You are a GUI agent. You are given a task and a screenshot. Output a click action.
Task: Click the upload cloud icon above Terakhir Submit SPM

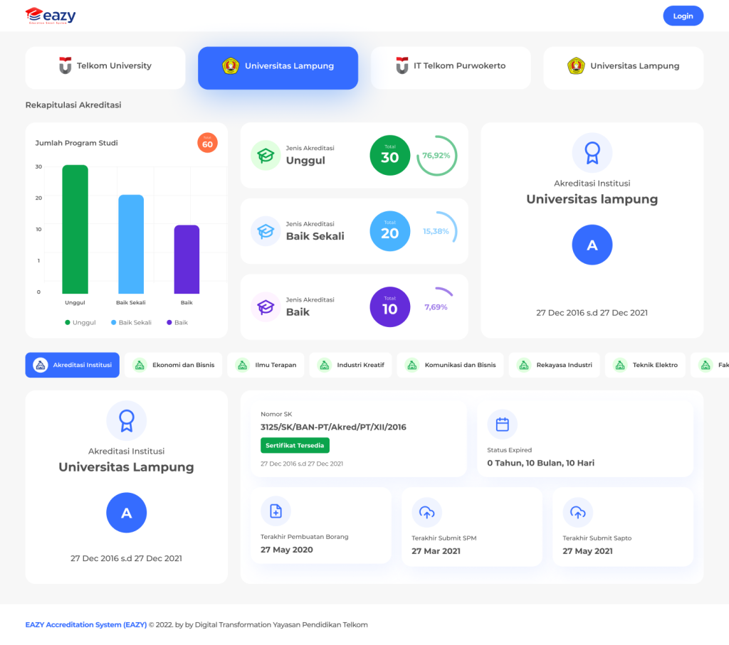426,512
